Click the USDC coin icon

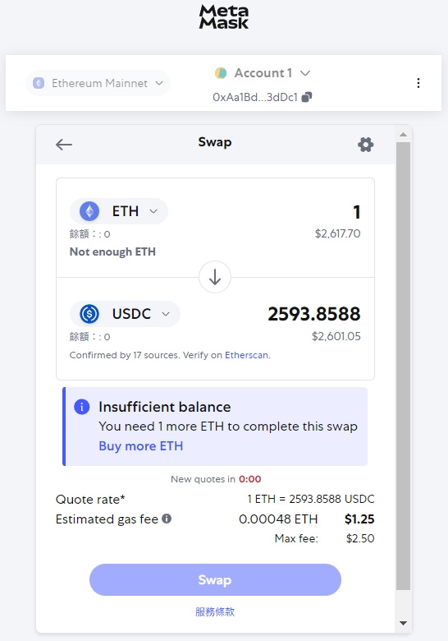[x=89, y=314]
